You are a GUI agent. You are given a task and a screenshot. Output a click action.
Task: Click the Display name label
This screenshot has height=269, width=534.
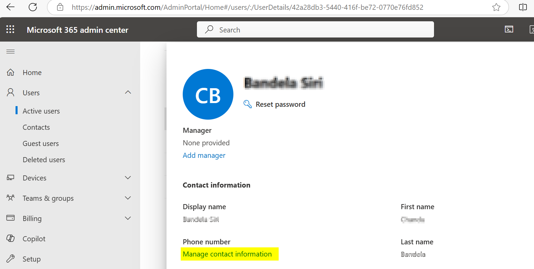(204, 207)
